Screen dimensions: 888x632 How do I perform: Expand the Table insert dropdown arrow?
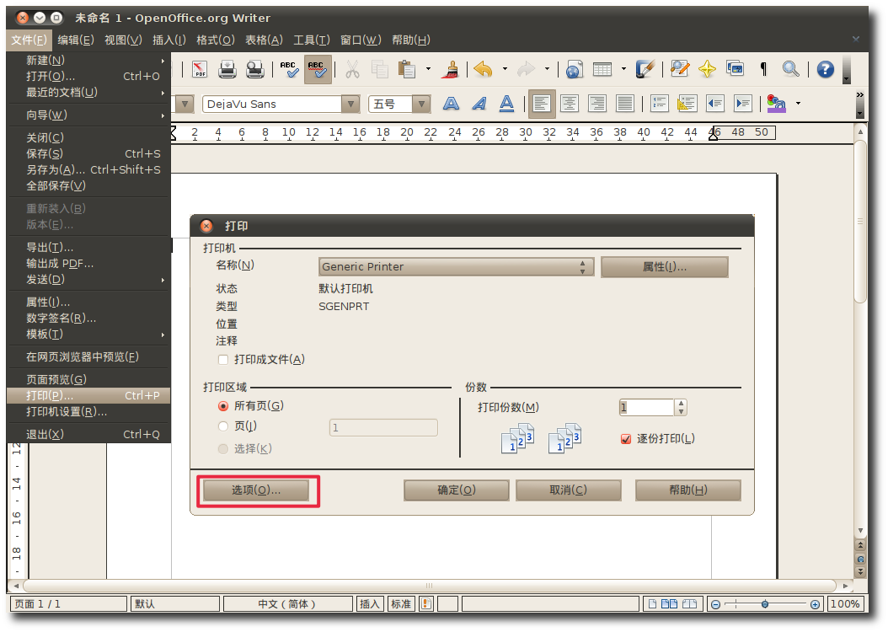click(x=623, y=70)
